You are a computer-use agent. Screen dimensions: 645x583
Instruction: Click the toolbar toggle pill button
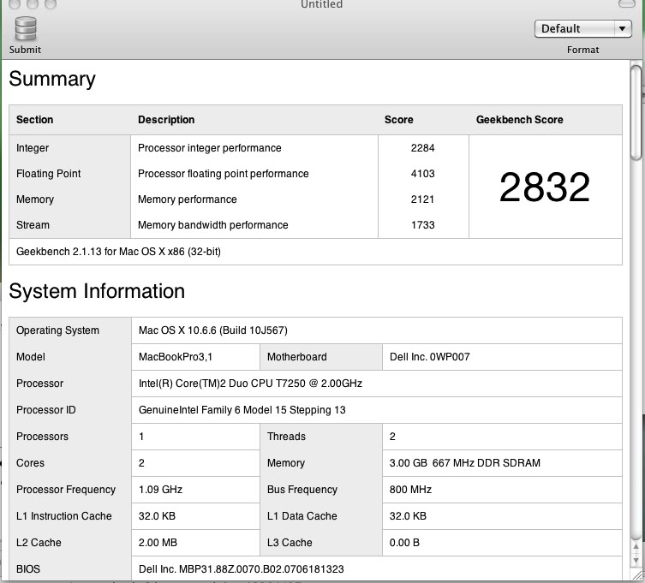click(626, 3)
